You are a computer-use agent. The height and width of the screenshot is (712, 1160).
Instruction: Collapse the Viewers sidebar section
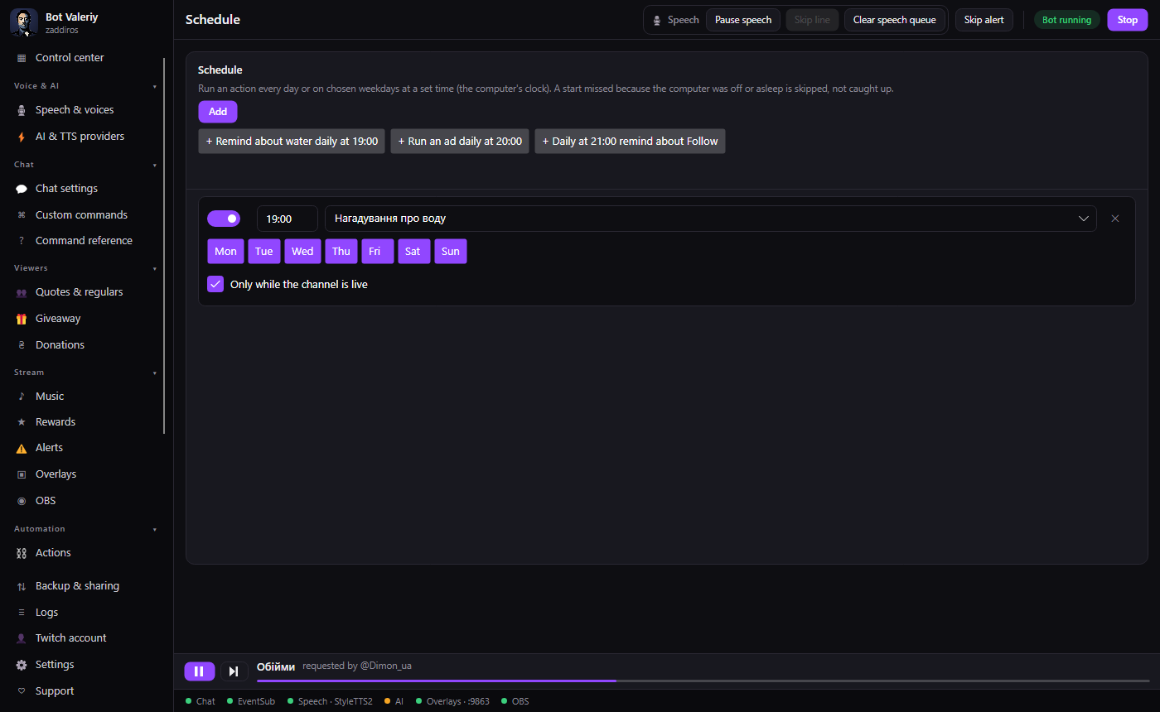pyautogui.click(x=154, y=268)
